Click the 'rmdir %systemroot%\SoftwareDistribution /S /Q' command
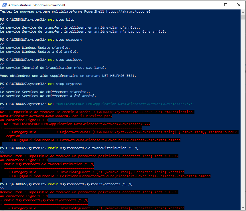Image resolution: width=246 pixels, height=211 pixels. 93,148
